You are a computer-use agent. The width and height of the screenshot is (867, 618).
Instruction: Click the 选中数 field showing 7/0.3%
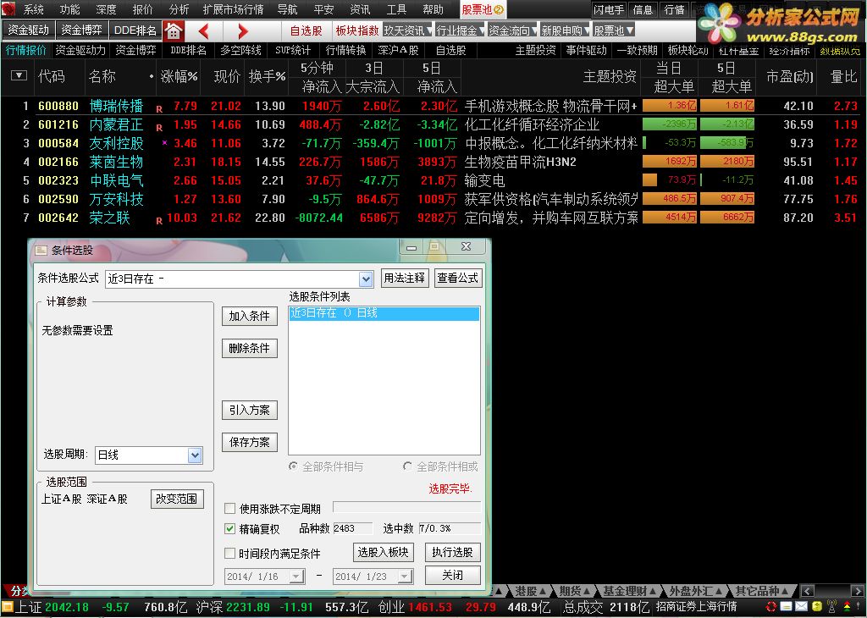coord(450,528)
